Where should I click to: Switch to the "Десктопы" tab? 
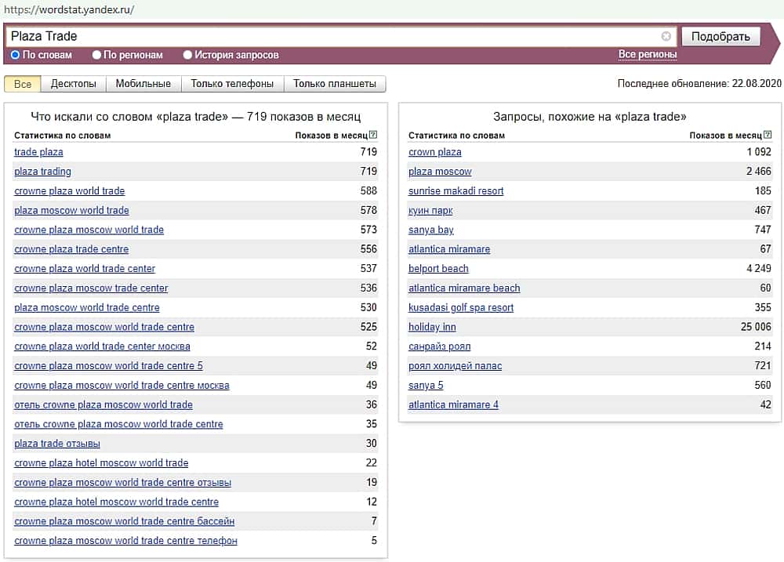click(x=73, y=84)
